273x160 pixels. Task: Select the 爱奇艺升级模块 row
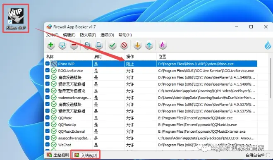click(151, 91)
